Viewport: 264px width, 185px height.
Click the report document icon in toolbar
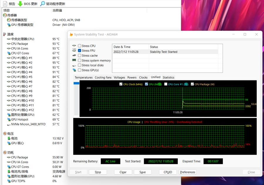click(5, 4)
